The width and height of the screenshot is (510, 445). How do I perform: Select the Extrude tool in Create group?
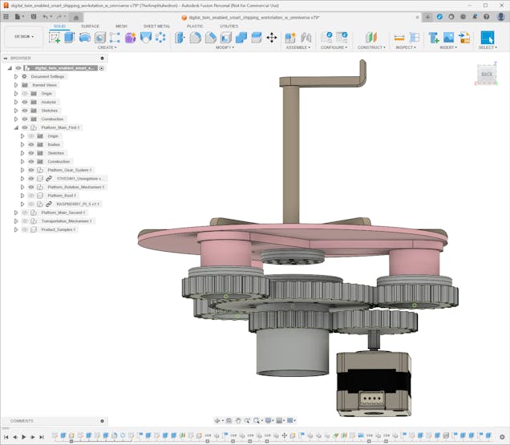tap(69, 37)
